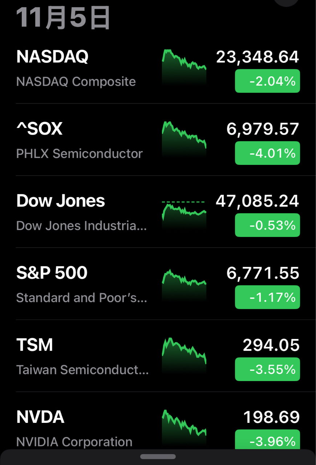Viewport: 316px width, 465px height.
Task: Tap the bottom sheet drag handle
Action: 158,457
